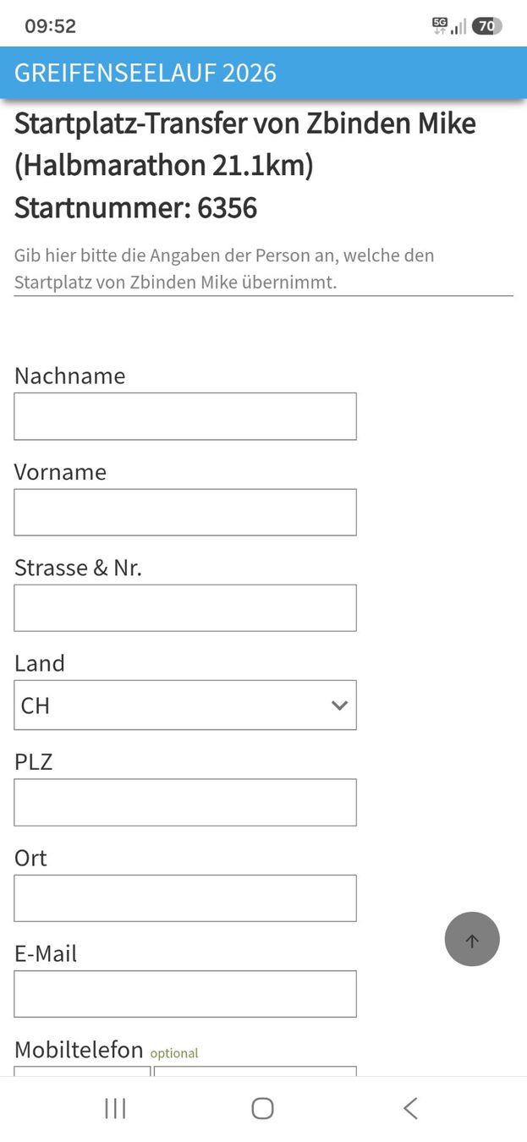Screen dimensions: 527x1142
Task: Tap the scroll-to-top arrow button
Action: [472, 939]
